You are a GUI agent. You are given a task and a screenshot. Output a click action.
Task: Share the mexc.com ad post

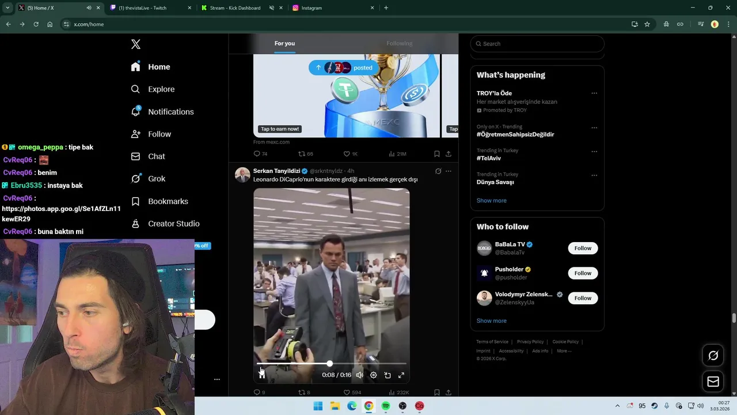point(449,154)
